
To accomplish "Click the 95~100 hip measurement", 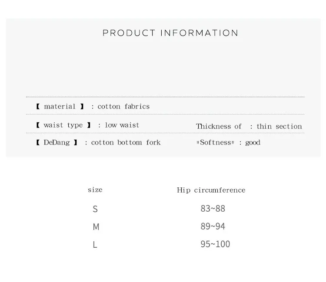I will pos(215,244).
